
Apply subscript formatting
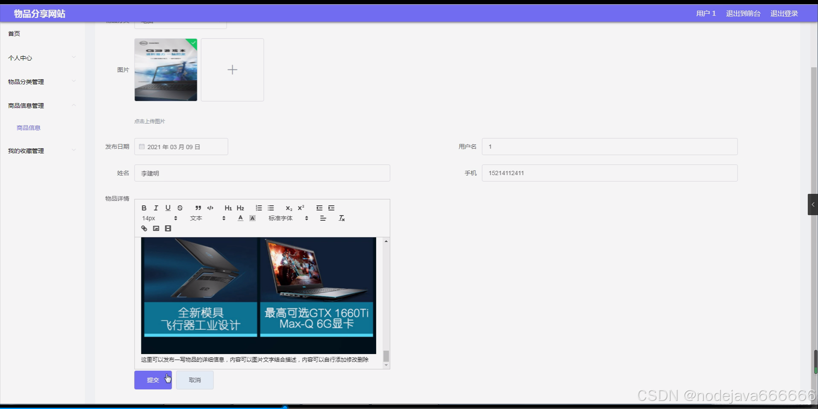pos(289,208)
